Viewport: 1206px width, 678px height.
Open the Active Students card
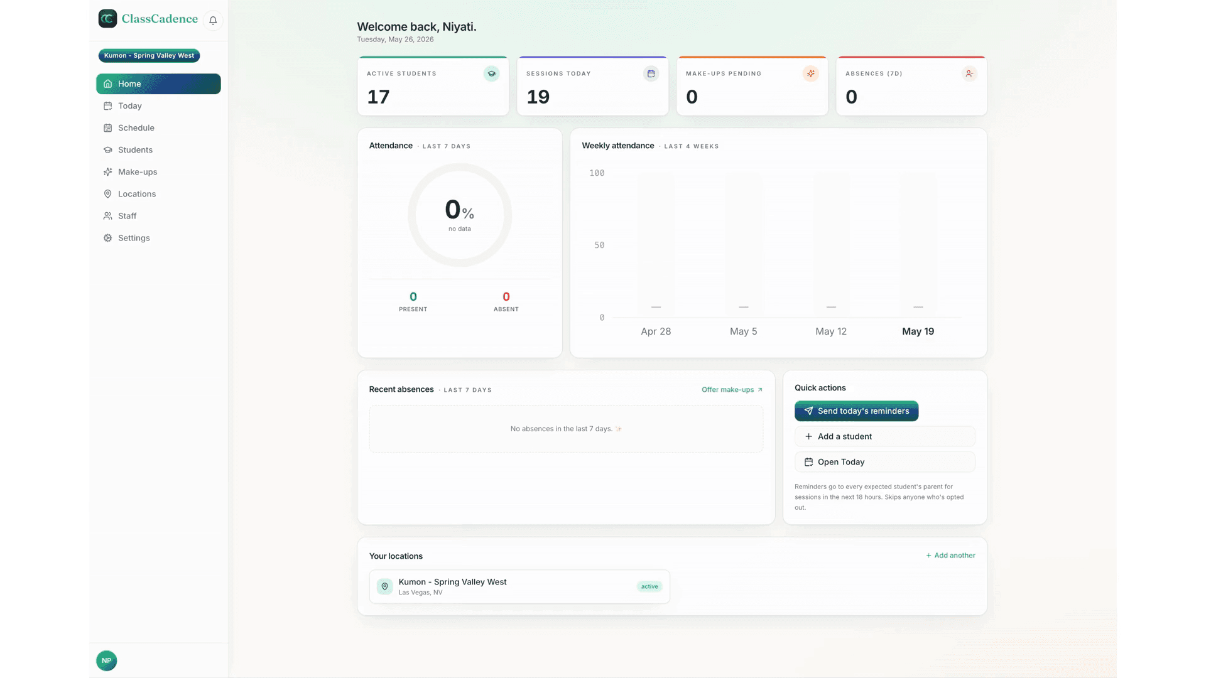tap(433, 85)
